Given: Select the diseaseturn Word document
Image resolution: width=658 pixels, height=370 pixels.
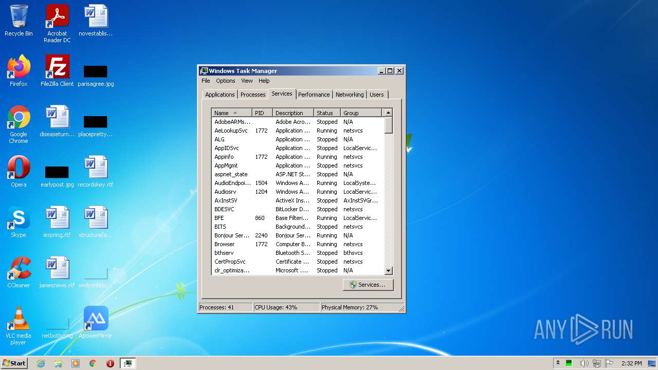Looking at the screenshot, I should 57,121.
